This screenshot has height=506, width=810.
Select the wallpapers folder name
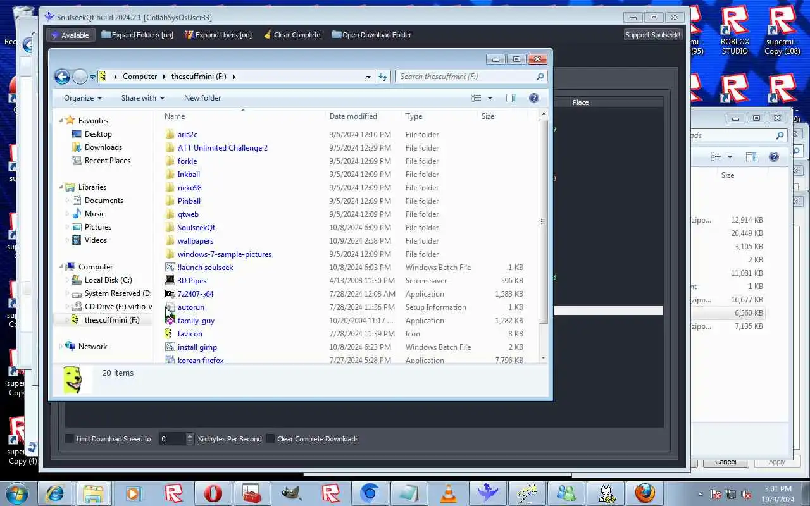[x=196, y=241]
